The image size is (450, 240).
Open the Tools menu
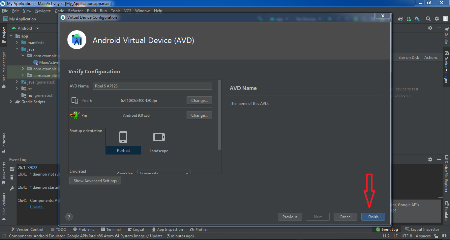click(115, 11)
